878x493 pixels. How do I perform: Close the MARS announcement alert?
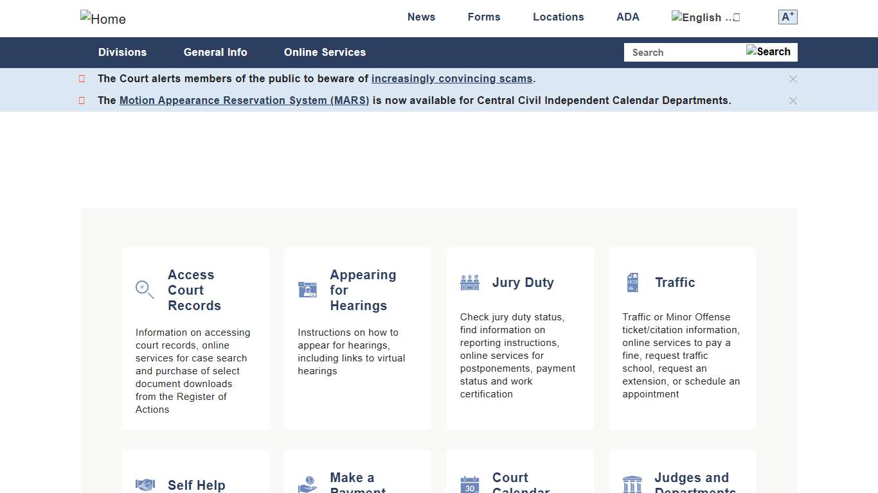(793, 101)
